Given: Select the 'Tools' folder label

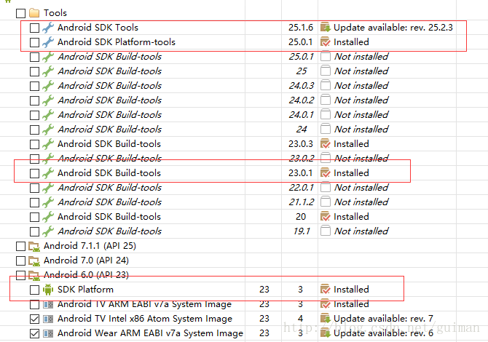Looking at the screenshot, I should point(55,13).
